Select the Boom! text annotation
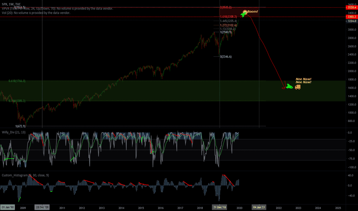Viewport: 358px width, 211px height. (x=252, y=12)
